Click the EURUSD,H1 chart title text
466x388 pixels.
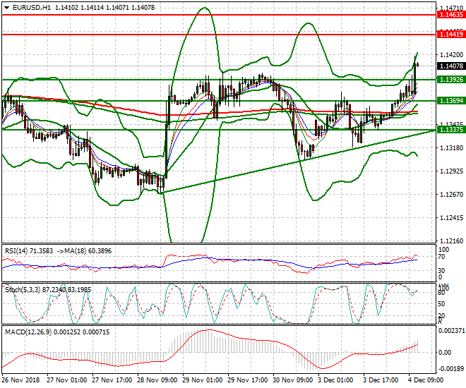tap(32, 8)
